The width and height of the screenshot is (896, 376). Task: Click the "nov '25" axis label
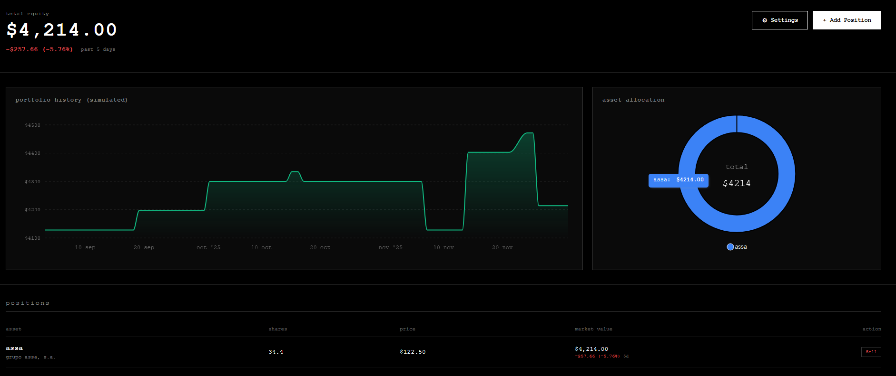390,247
